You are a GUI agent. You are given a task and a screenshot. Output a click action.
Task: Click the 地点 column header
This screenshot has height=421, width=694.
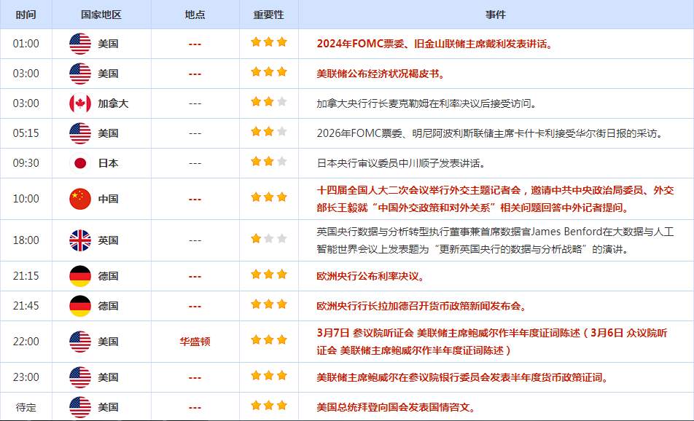click(x=195, y=15)
